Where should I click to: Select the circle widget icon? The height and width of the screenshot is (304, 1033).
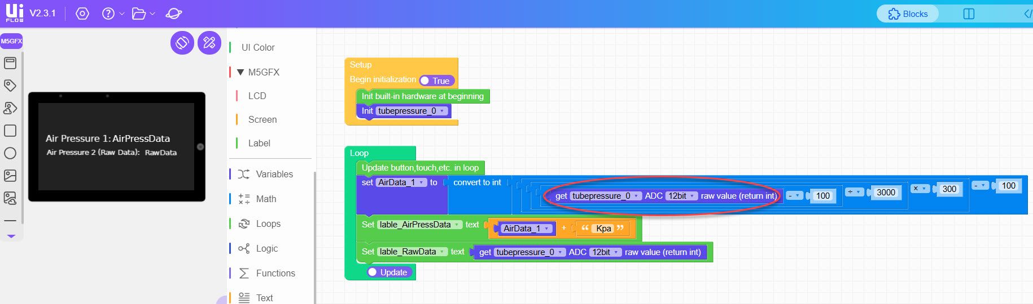(10, 153)
